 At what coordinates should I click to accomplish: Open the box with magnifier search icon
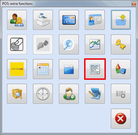(x=17, y=94)
